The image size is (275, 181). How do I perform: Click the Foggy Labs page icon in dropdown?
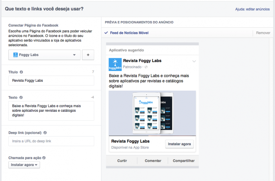coord(16,55)
